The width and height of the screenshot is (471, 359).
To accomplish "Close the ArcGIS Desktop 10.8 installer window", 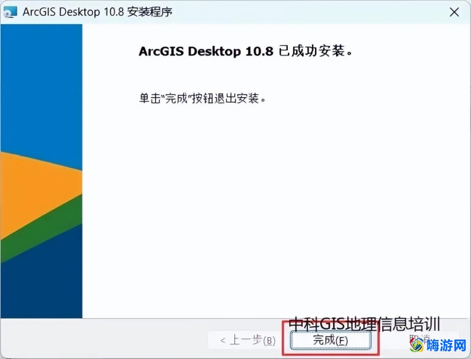I will pos(454,12).
